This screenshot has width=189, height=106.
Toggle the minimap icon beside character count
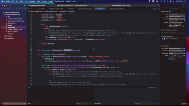(158, 88)
